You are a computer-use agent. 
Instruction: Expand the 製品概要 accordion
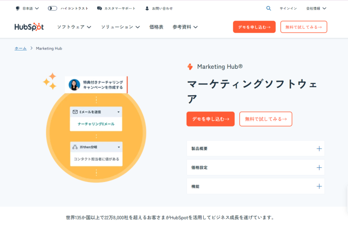click(x=256, y=148)
